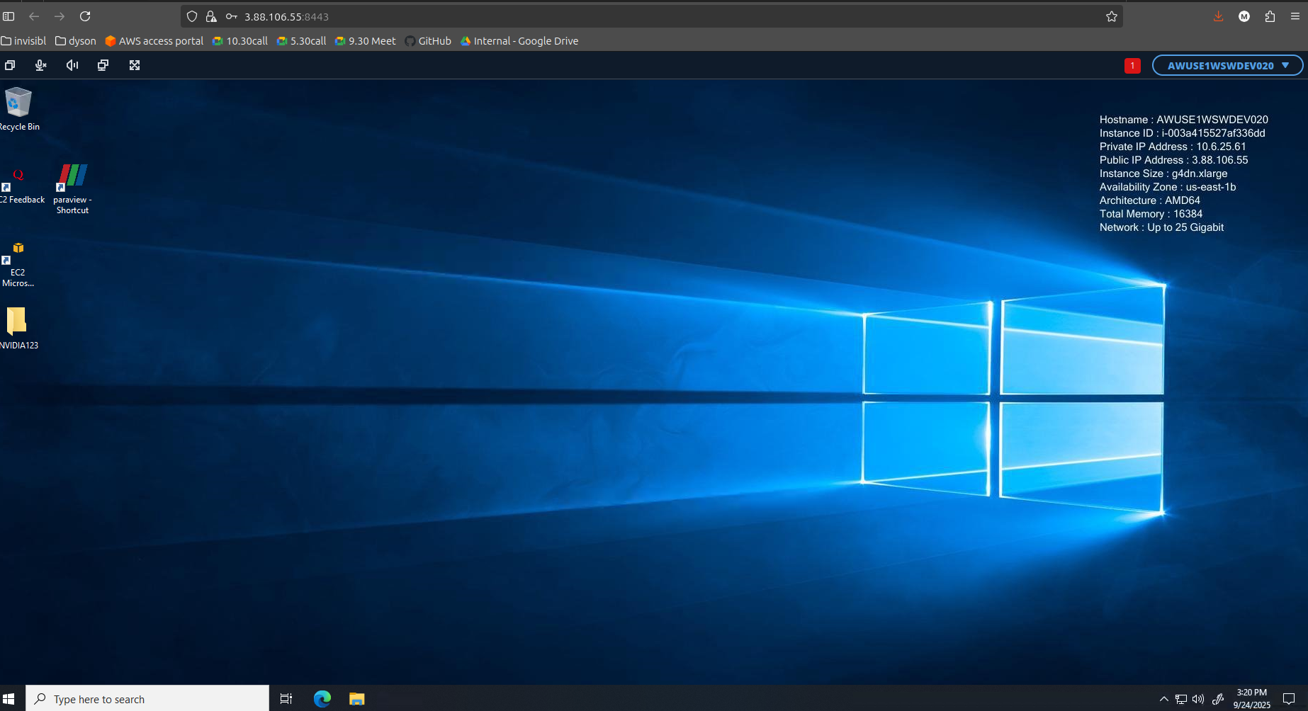
Task: Open the Windows Start menu
Action: pos(9,699)
